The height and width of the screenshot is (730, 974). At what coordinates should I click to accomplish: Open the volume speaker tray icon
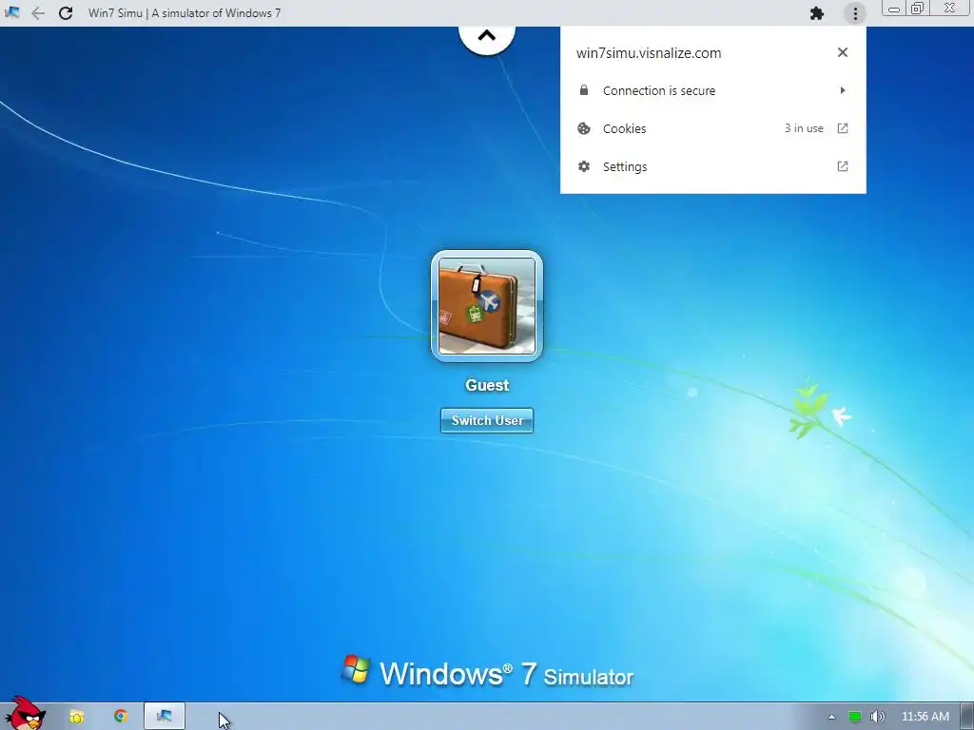pyautogui.click(x=877, y=717)
